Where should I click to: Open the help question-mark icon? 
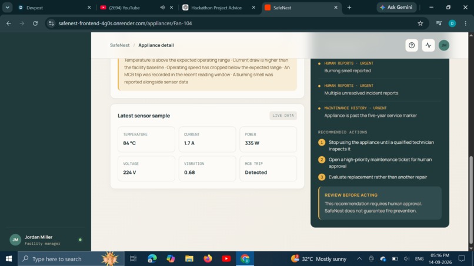412,45
